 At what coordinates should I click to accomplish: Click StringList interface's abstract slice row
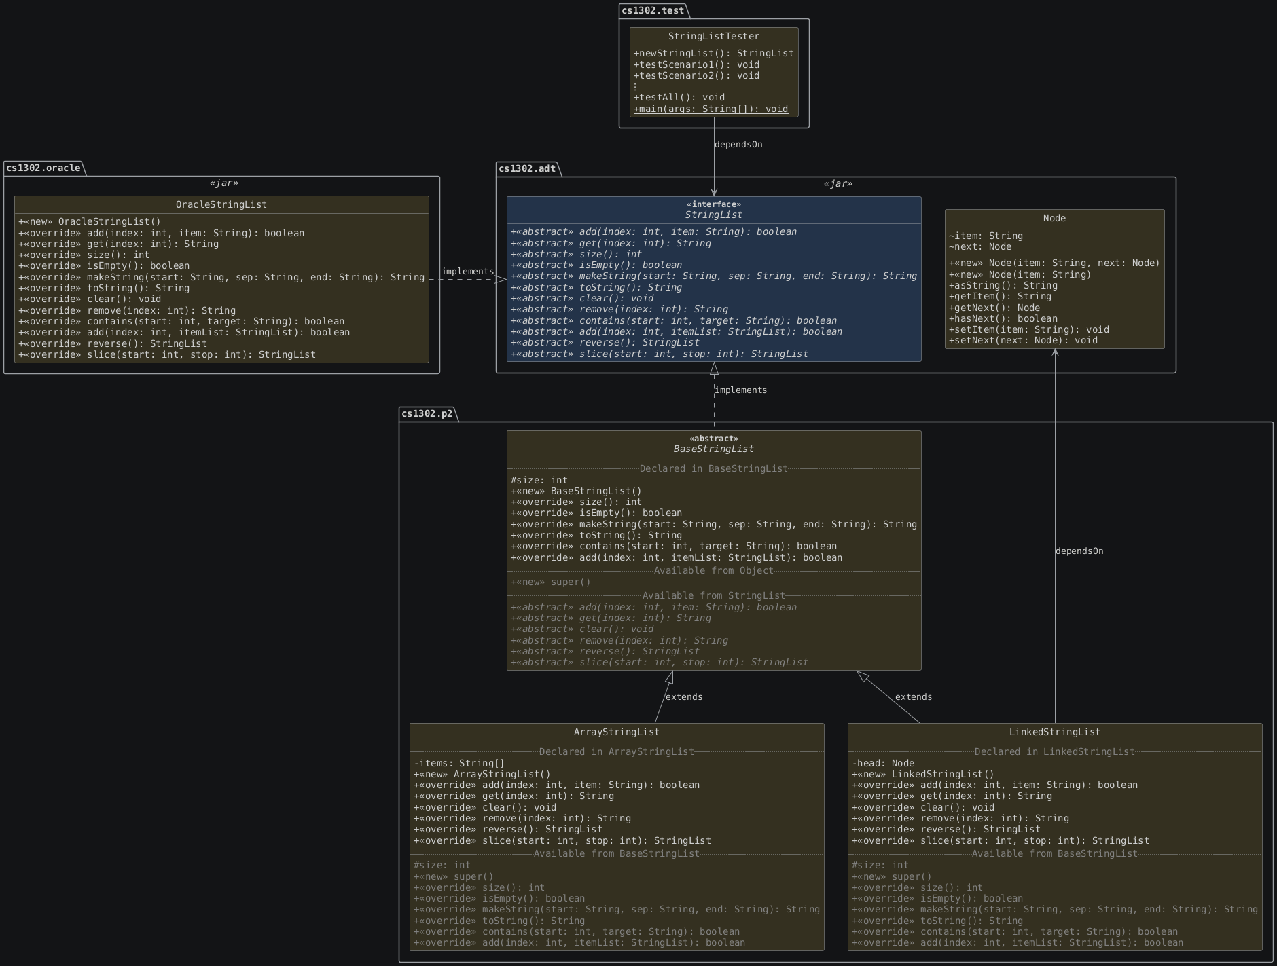(x=660, y=354)
